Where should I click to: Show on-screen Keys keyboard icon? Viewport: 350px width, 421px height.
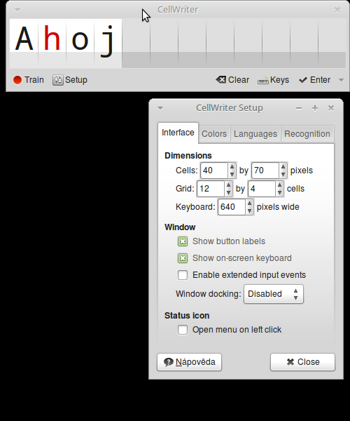(x=262, y=81)
